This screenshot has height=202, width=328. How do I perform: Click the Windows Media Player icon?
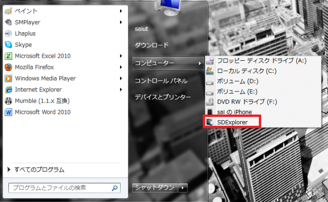pyautogui.click(x=8, y=78)
